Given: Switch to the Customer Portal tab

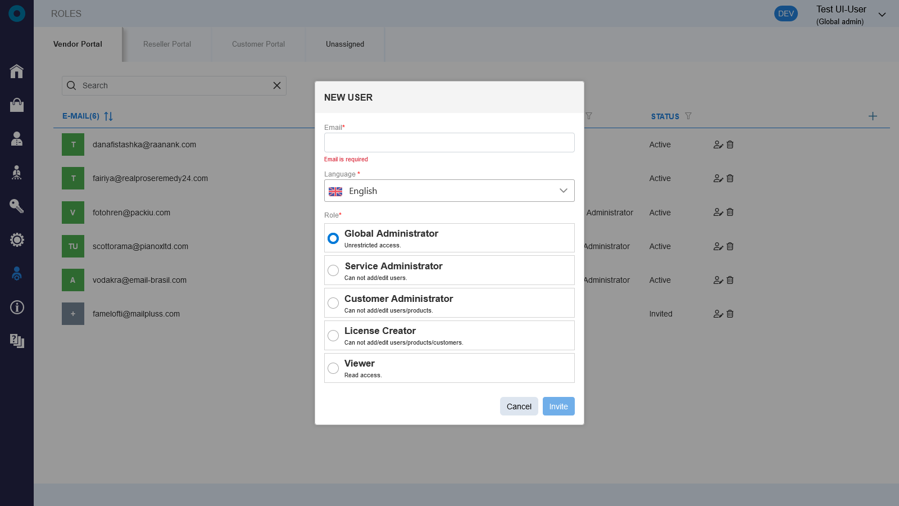Looking at the screenshot, I should [x=258, y=44].
